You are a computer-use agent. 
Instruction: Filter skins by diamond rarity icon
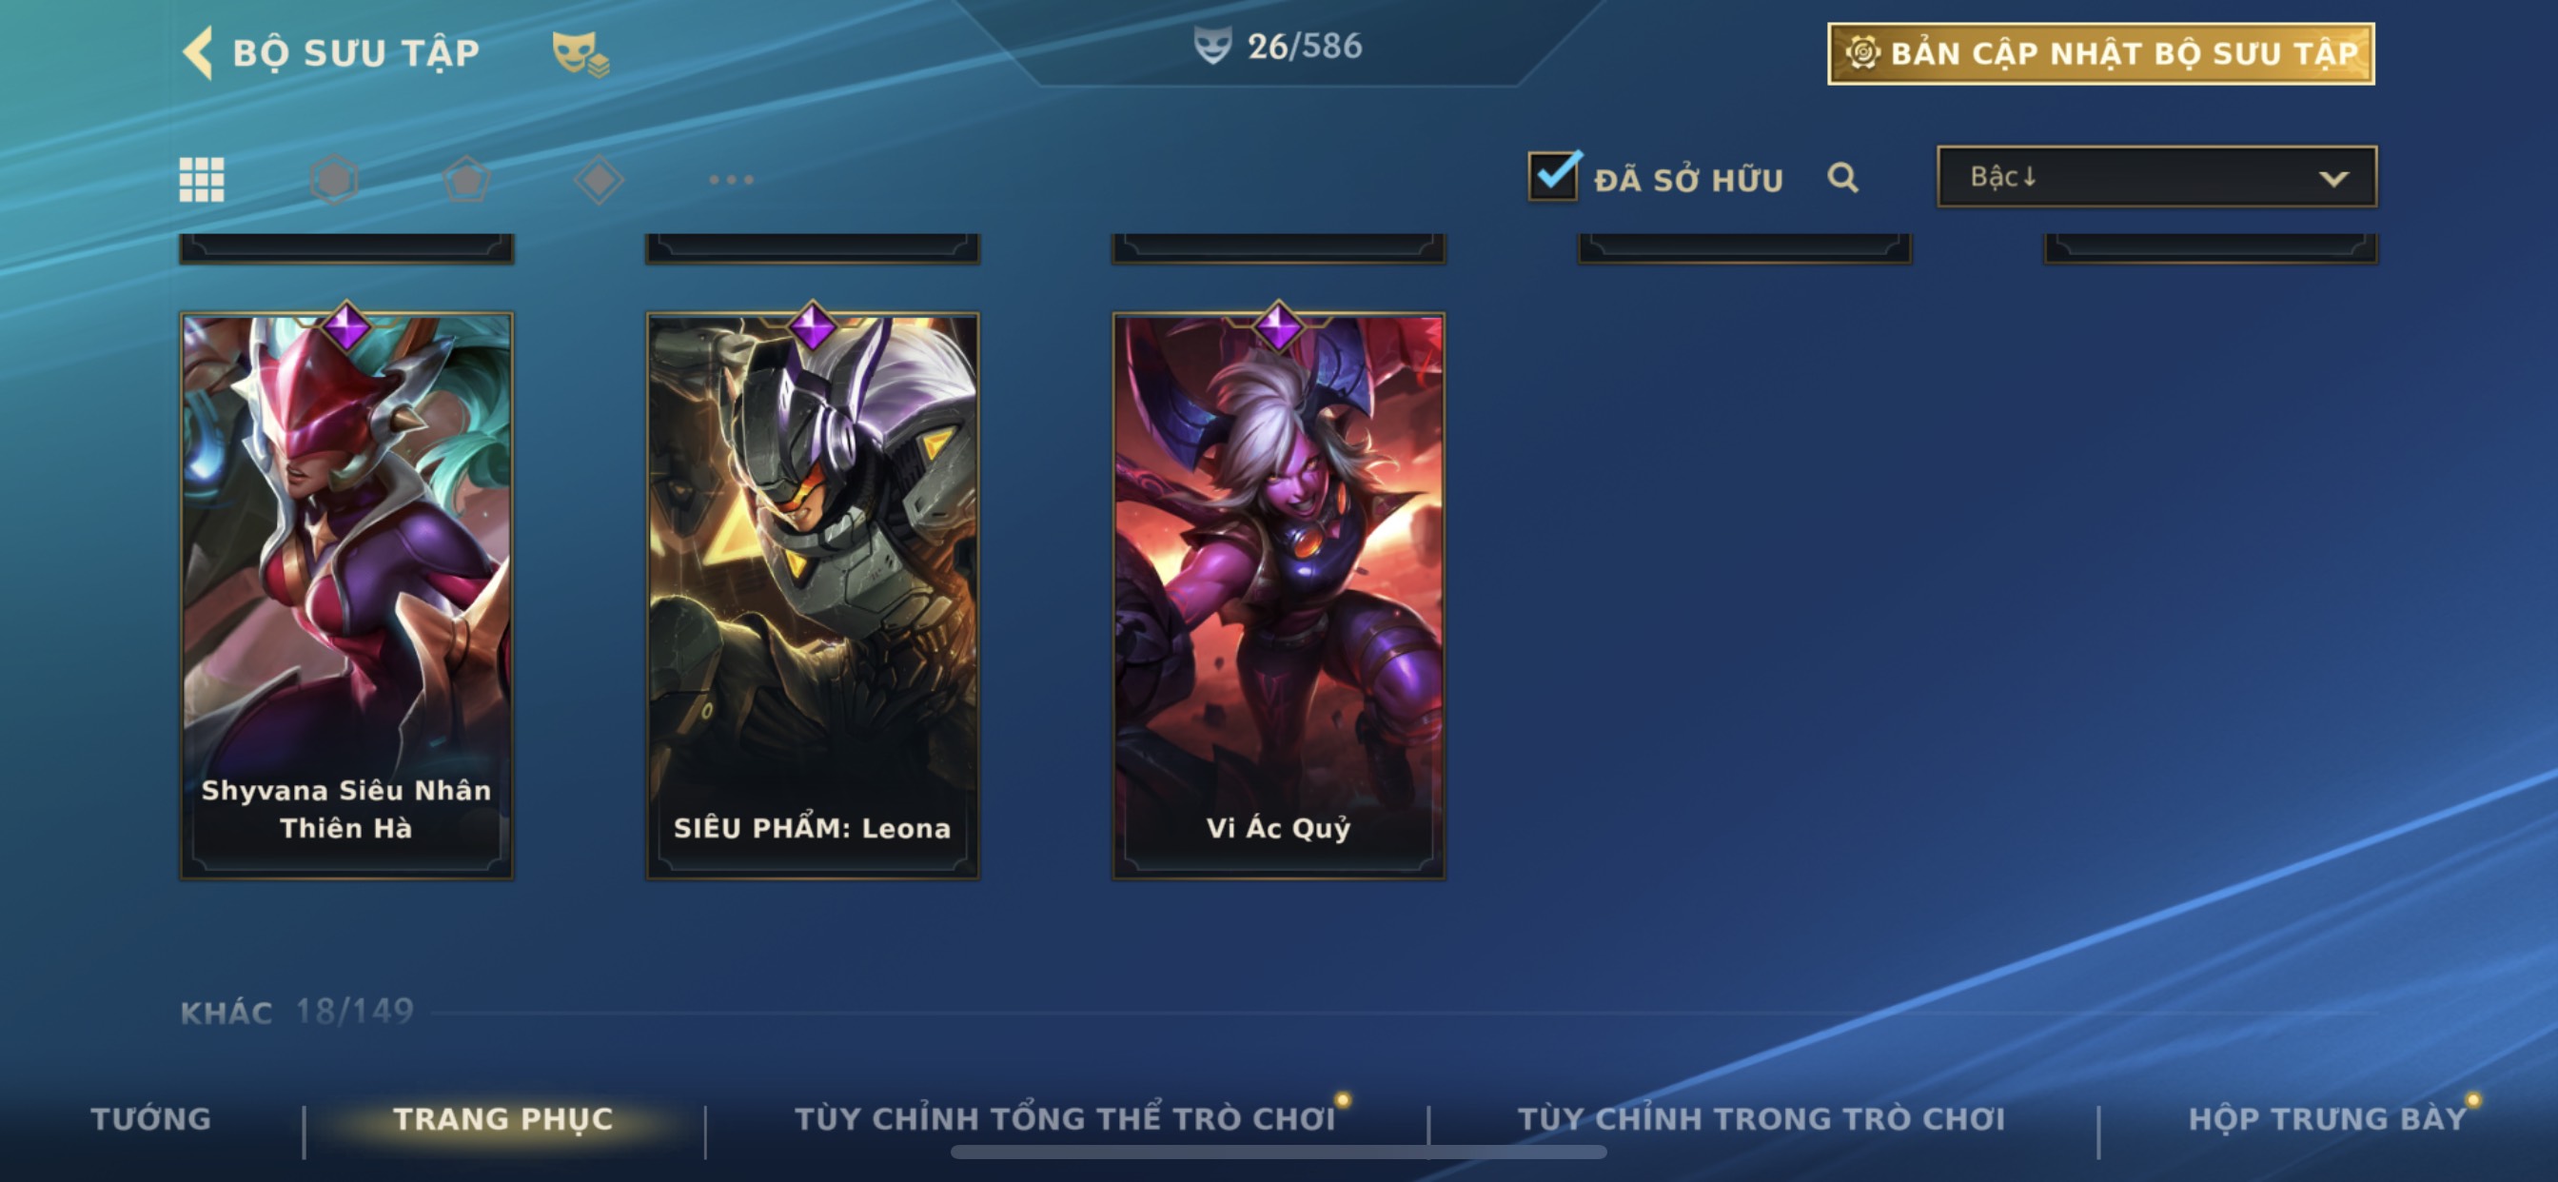coord(599,180)
